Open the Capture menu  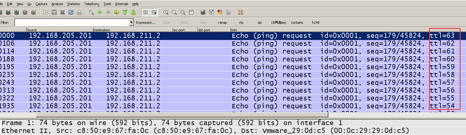(41, 4)
